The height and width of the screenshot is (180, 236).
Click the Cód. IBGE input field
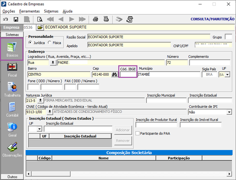click(x=128, y=74)
